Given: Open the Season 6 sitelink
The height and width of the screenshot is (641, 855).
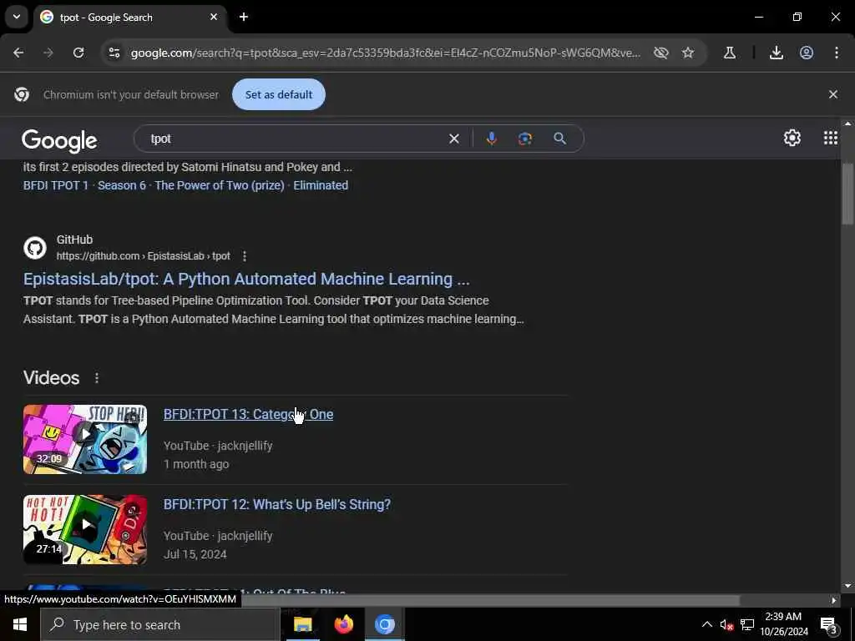Looking at the screenshot, I should pos(122,185).
